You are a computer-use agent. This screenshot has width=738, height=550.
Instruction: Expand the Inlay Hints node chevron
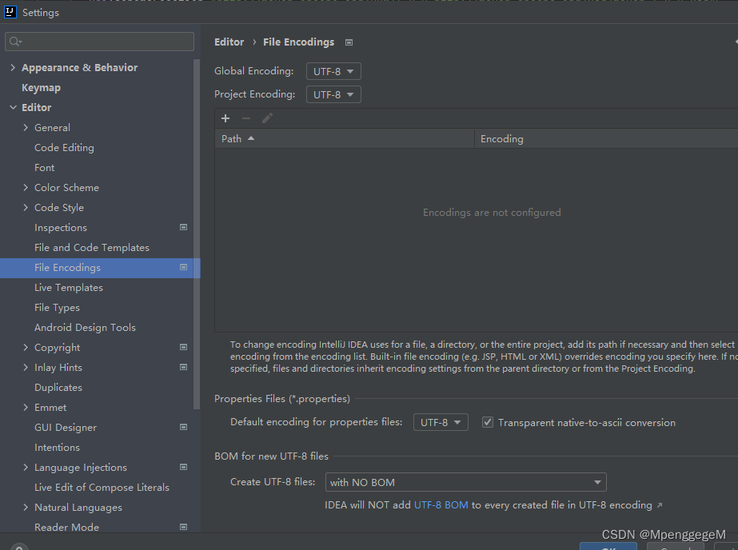(26, 368)
